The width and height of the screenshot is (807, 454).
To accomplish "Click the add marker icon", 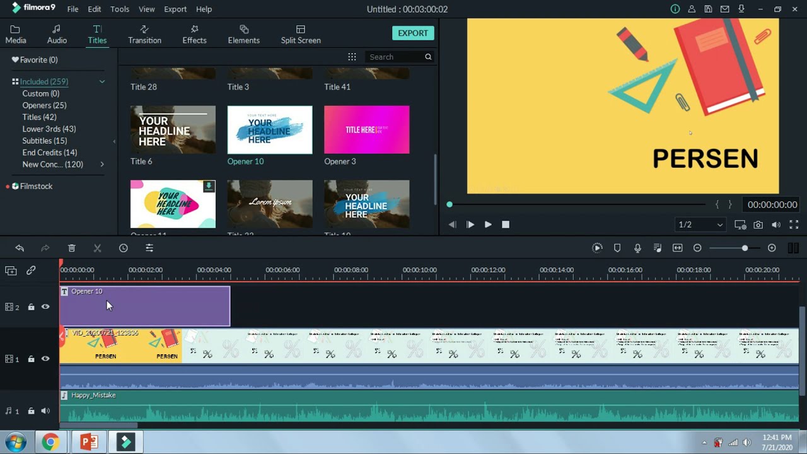I will (x=617, y=248).
